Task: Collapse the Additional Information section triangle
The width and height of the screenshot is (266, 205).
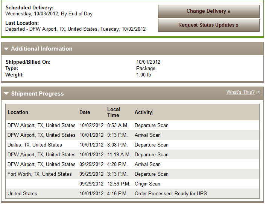Action: point(6,49)
